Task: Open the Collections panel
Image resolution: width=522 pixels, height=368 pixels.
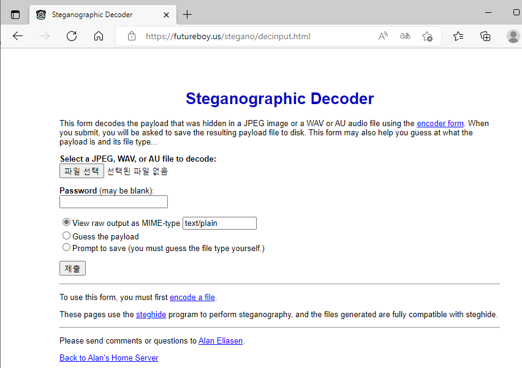Action: pos(485,36)
